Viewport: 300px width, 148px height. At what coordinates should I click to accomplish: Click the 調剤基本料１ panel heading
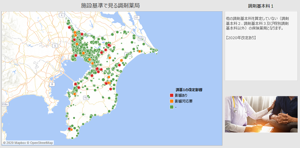pos(261,6)
